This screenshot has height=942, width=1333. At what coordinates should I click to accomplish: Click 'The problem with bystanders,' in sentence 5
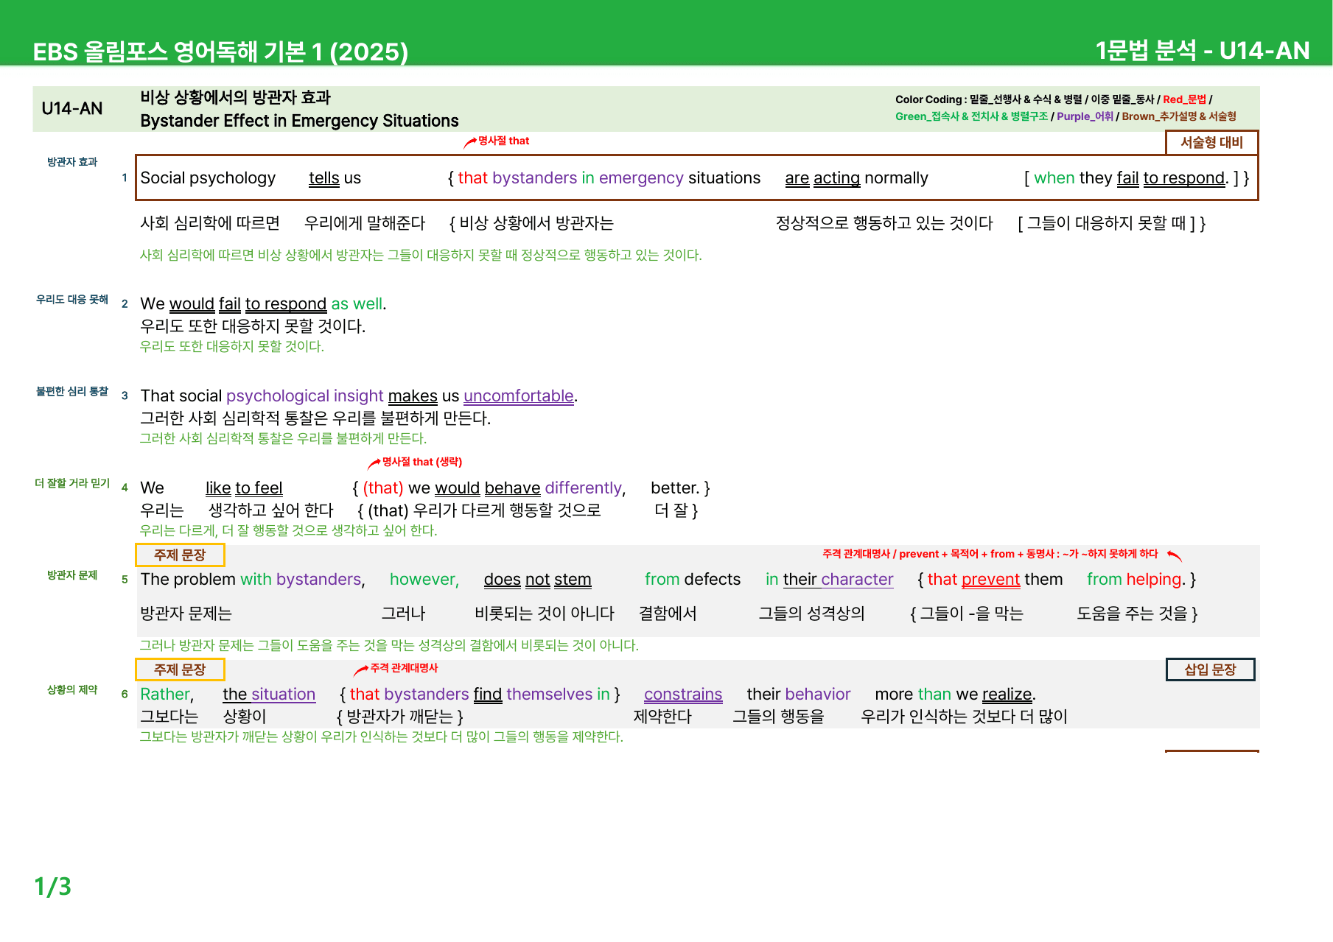pyautogui.click(x=253, y=580)
